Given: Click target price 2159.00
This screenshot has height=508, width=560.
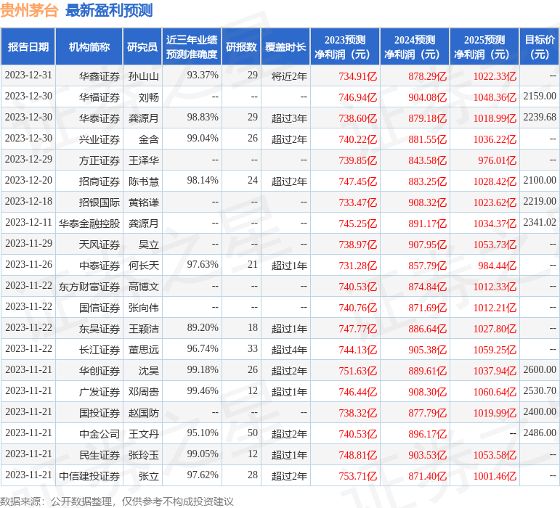Looking at the screenshot, I should (x=540, y=97).
